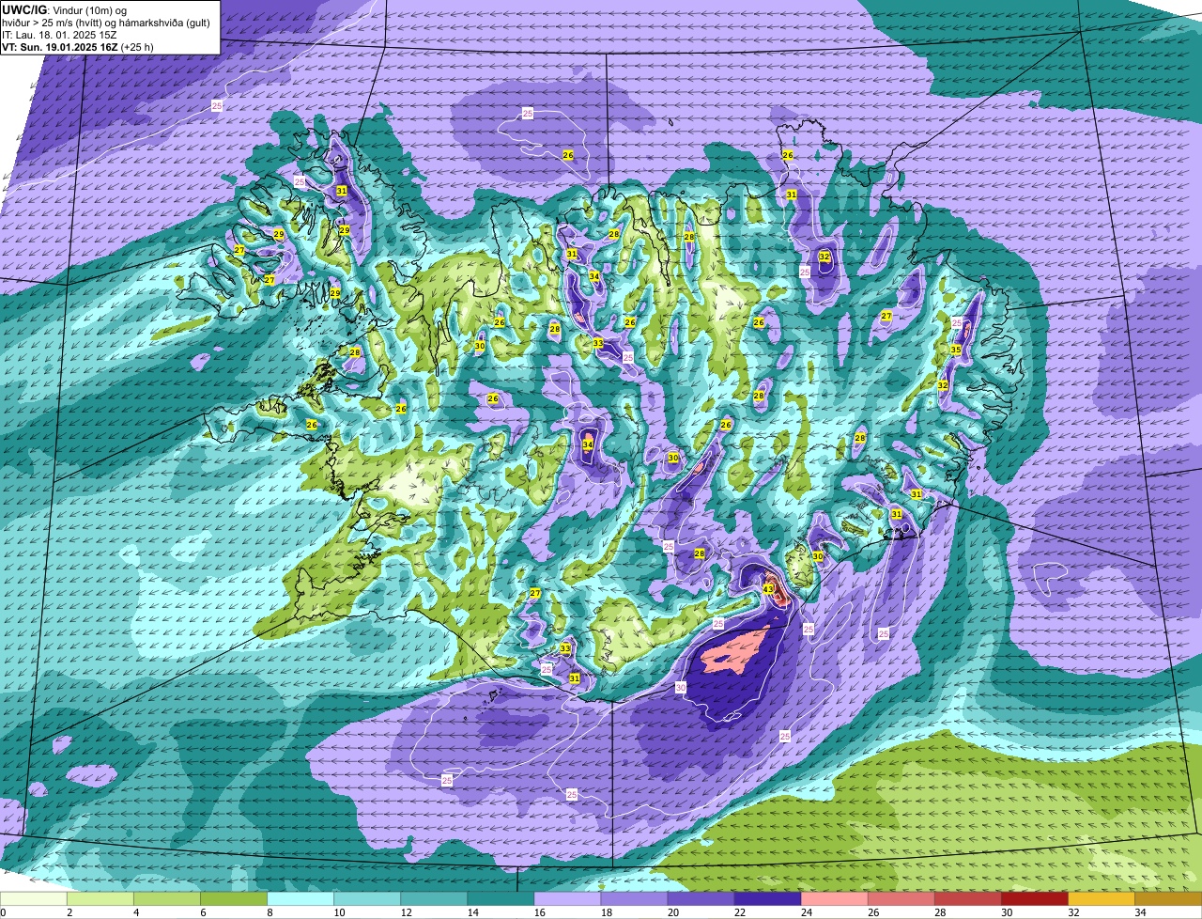
Task: Click the 18–20 m/s purple legend swatch
Action: 634,899
